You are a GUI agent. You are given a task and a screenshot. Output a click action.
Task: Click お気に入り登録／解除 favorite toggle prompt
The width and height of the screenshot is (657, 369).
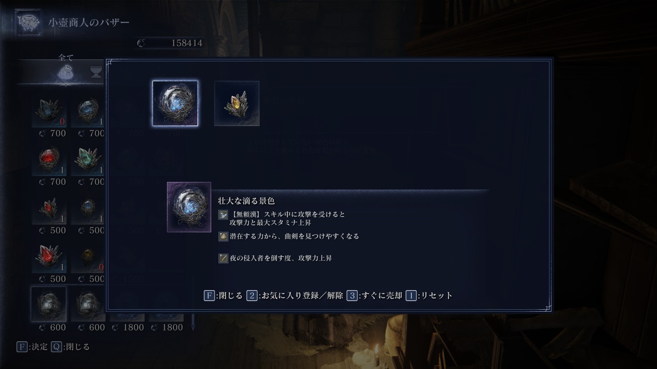(x=295, y=296)
